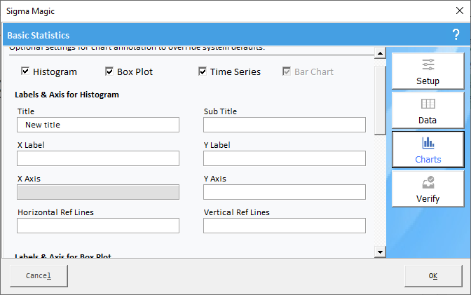Click the Title field containing New title

pos(98,125)
